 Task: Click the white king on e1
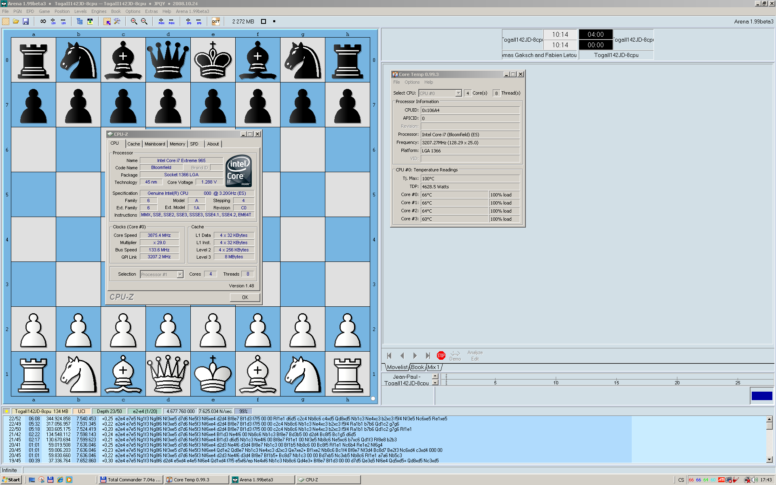click(x=213, y=374)
